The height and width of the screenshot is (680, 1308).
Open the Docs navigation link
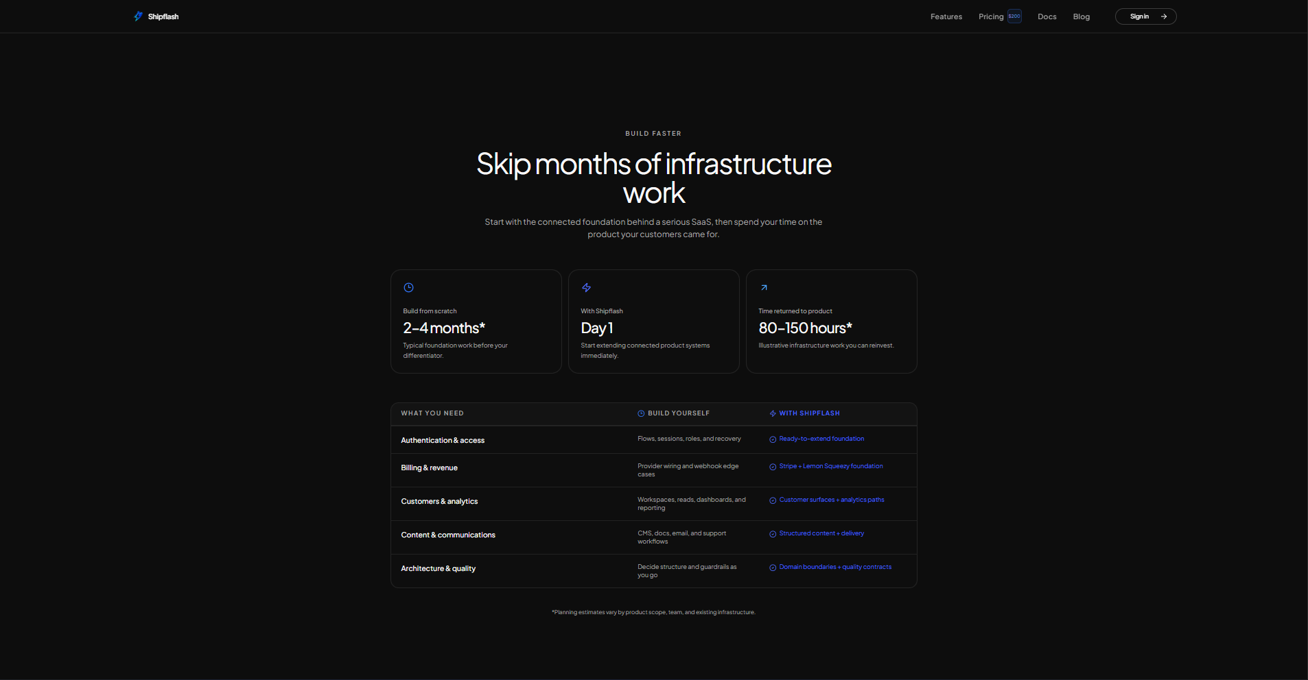pos(1047,16)
